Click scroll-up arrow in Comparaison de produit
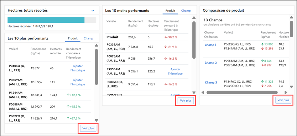297x136 pixels. pyautogui.click(x=292, y=17)
